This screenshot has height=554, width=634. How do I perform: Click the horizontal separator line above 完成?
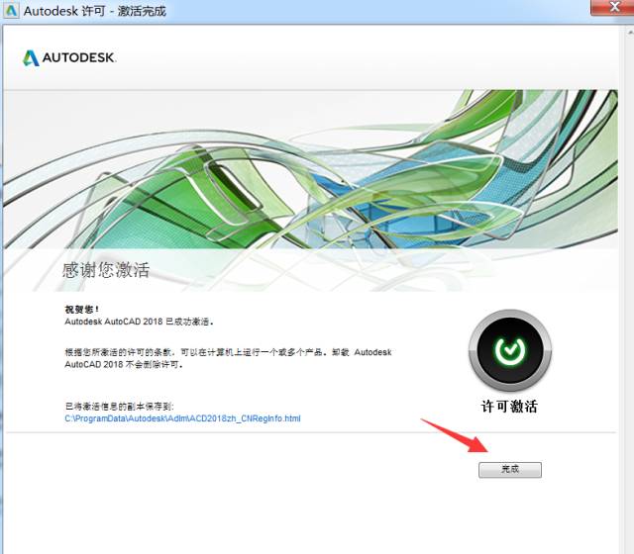[x=297, y=432]
